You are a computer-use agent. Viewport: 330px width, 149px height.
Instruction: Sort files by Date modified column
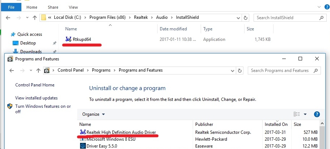(173, 29)
